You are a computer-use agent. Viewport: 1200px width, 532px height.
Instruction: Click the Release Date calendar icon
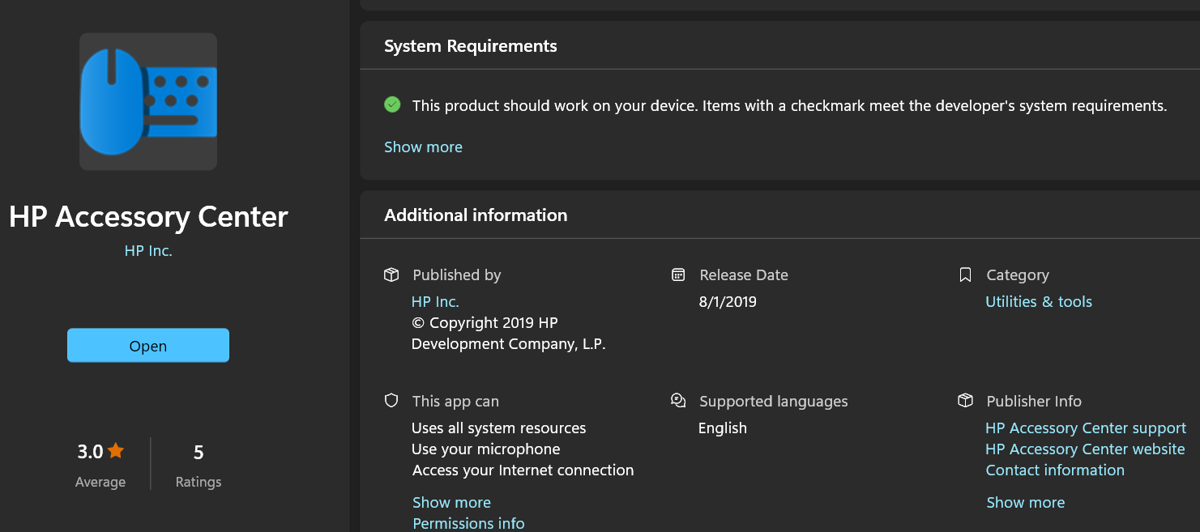(678, 275)
